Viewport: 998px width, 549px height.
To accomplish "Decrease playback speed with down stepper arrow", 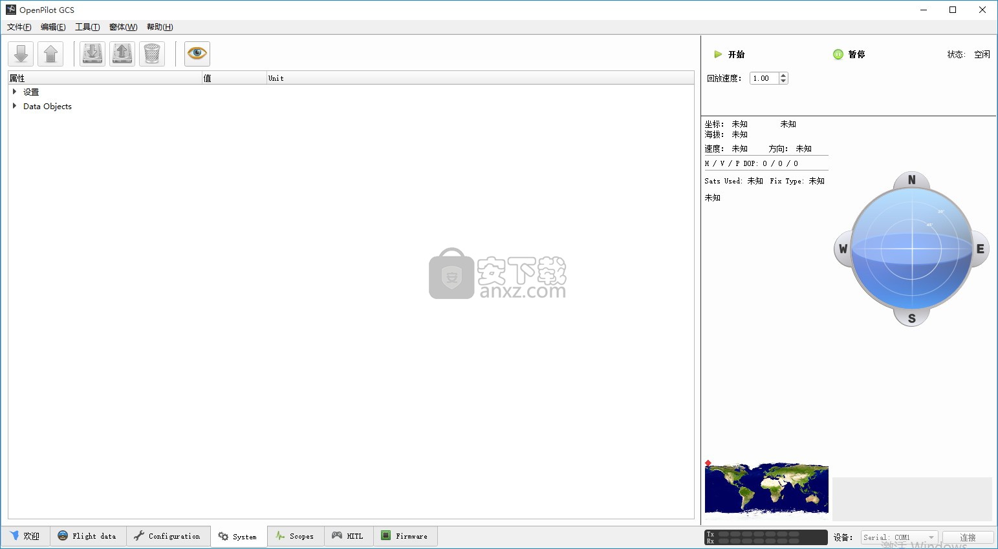I will pos(784,81).
